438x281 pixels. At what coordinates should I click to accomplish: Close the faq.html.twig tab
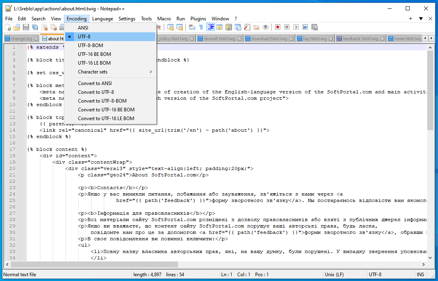pyautogui.click(x=331, y=39)
